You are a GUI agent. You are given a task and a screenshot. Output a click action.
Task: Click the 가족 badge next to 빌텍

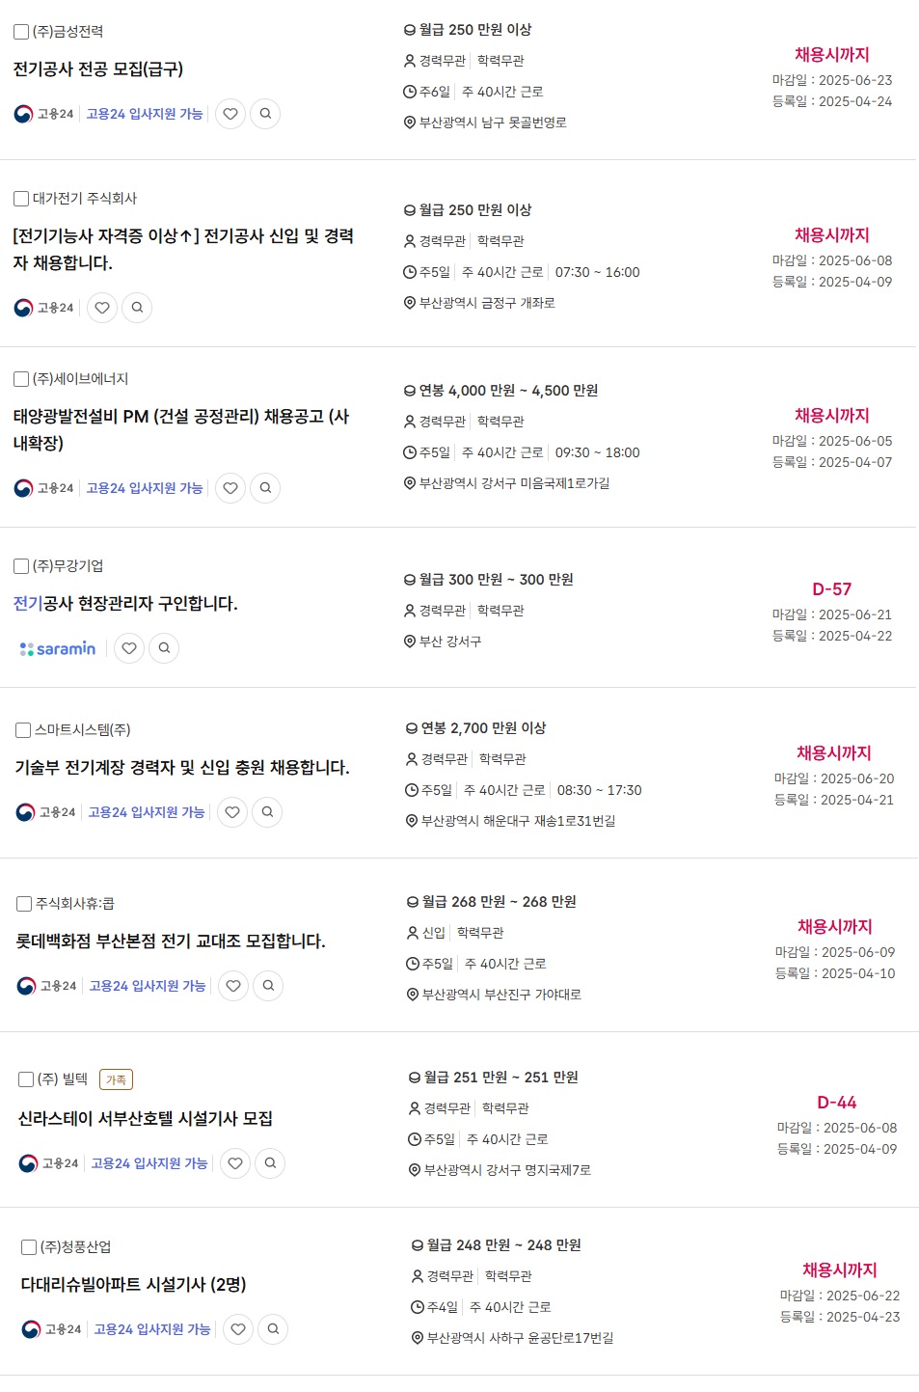pos(116,1079)
